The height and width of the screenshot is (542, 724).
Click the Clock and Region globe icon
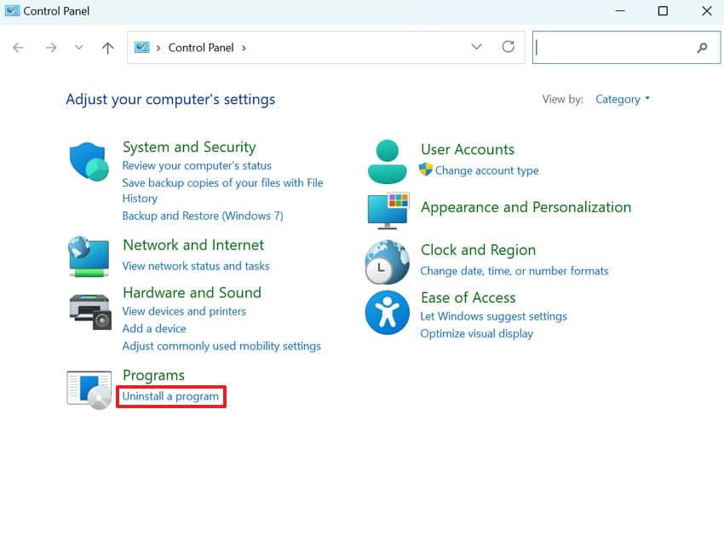388,261
